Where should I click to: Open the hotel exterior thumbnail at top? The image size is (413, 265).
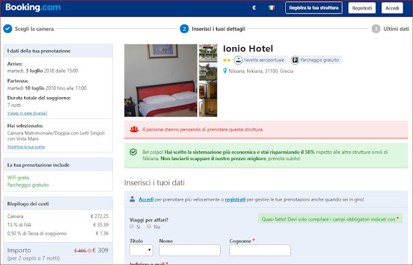pyautogui.click(x=208, y=53)
